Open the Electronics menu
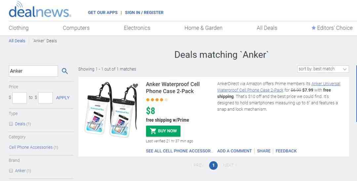This screenshot has width=357, height=181. tap(137, 28)
